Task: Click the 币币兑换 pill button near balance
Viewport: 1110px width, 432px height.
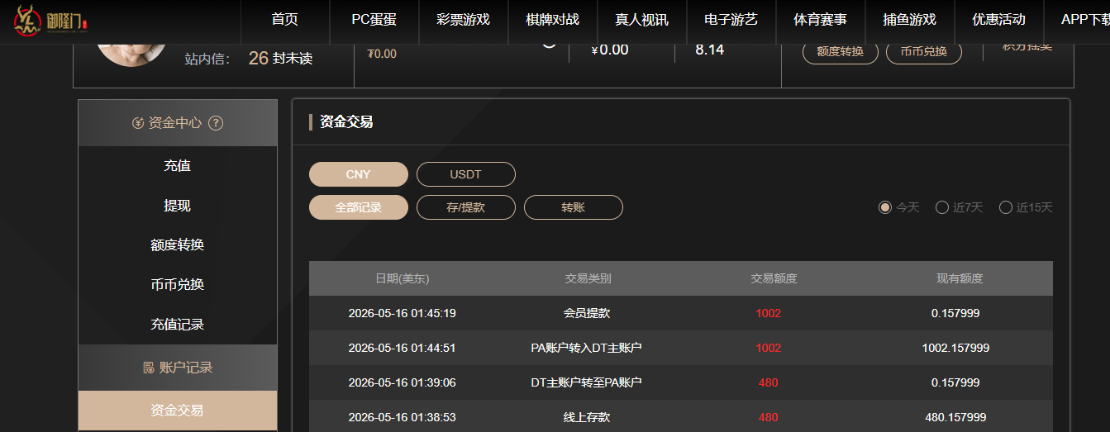Action: click(923, 52)
